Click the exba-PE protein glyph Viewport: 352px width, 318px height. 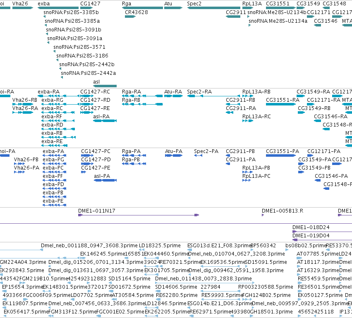54,205
